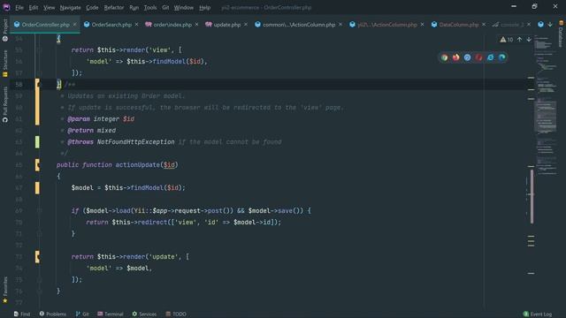Open the Project tool window

[x=5, y=30]
